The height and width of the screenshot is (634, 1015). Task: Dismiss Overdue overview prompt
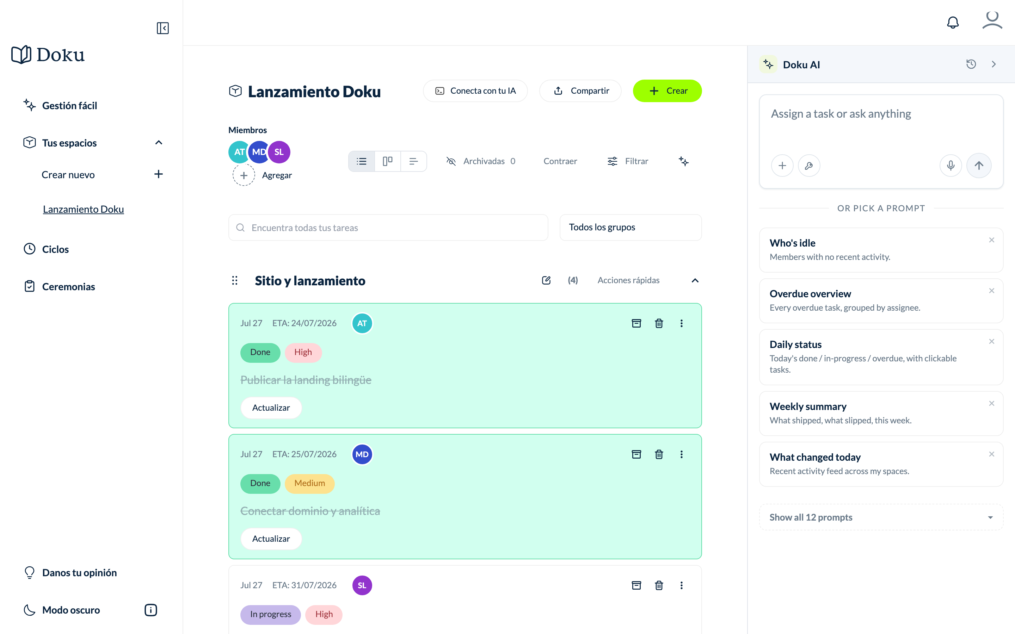(x=991, y=291)
